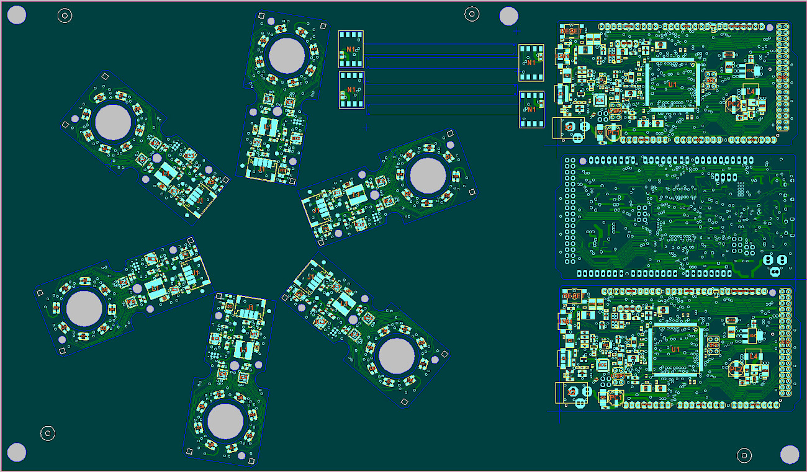
Task: Select U1 chip on the upper right board
Action: point(672,84)
